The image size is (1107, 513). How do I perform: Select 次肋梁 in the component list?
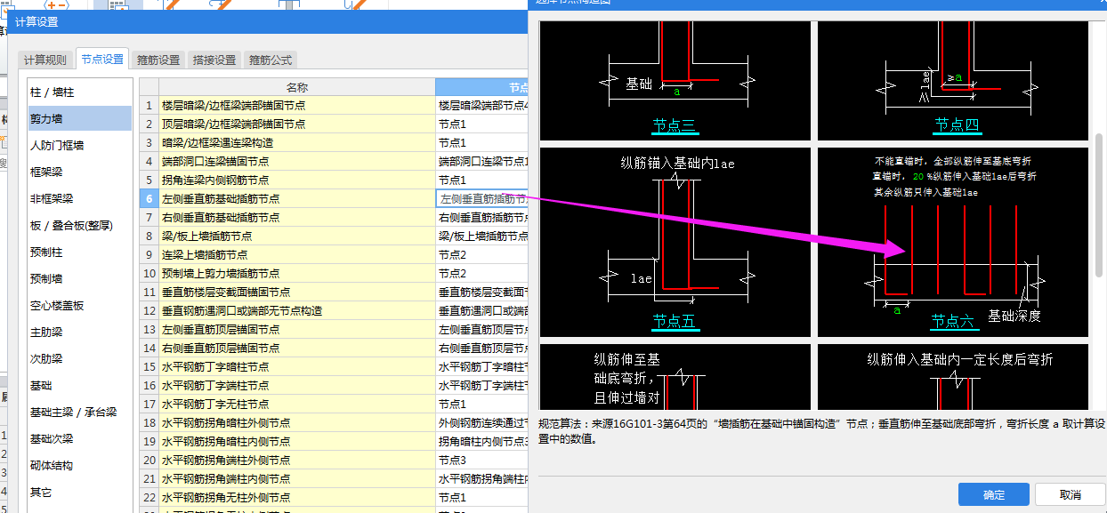point(80,358)
